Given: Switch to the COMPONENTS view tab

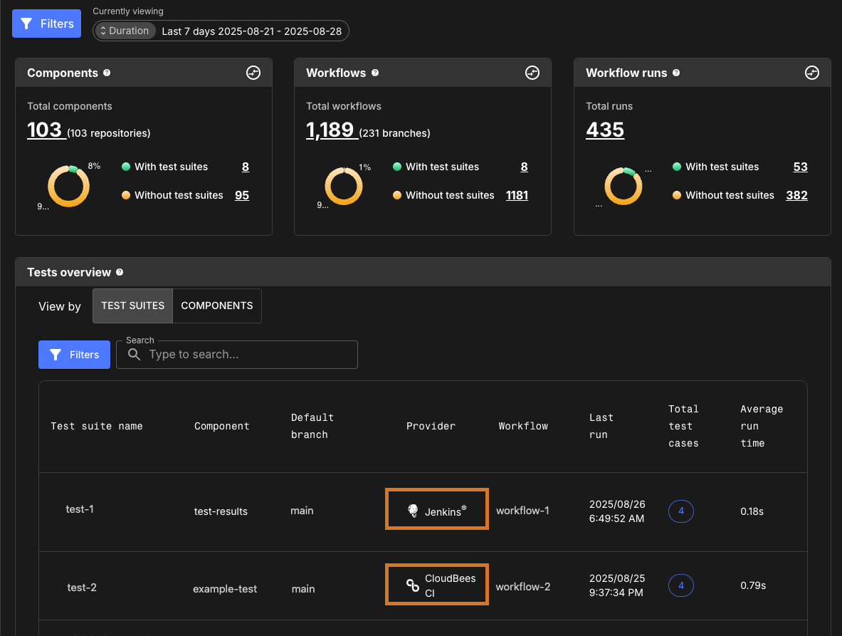Looking at the screenshot, I should coord(216,305).
